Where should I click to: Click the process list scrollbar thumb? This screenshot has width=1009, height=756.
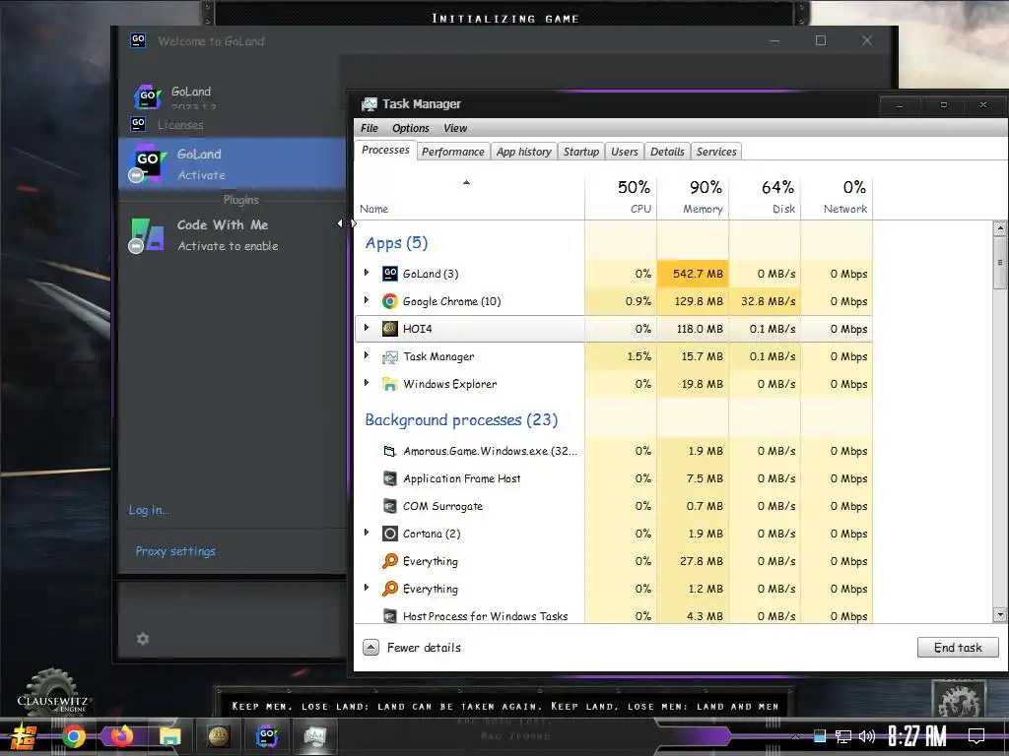(1000, 262)
